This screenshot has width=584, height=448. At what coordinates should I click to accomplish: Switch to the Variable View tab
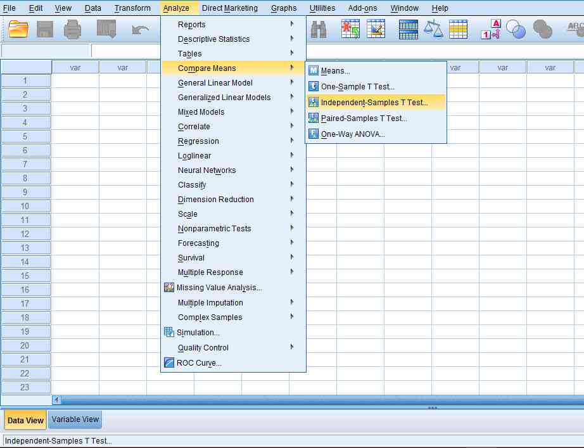(x=75, y=419)
